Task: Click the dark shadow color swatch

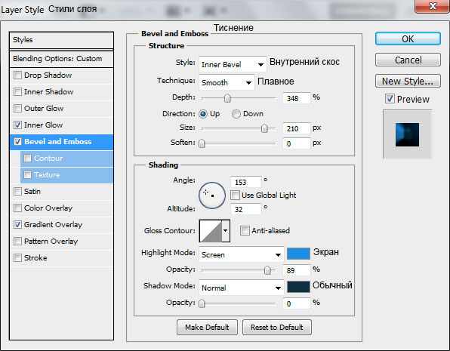Action: tap(298, 287)
